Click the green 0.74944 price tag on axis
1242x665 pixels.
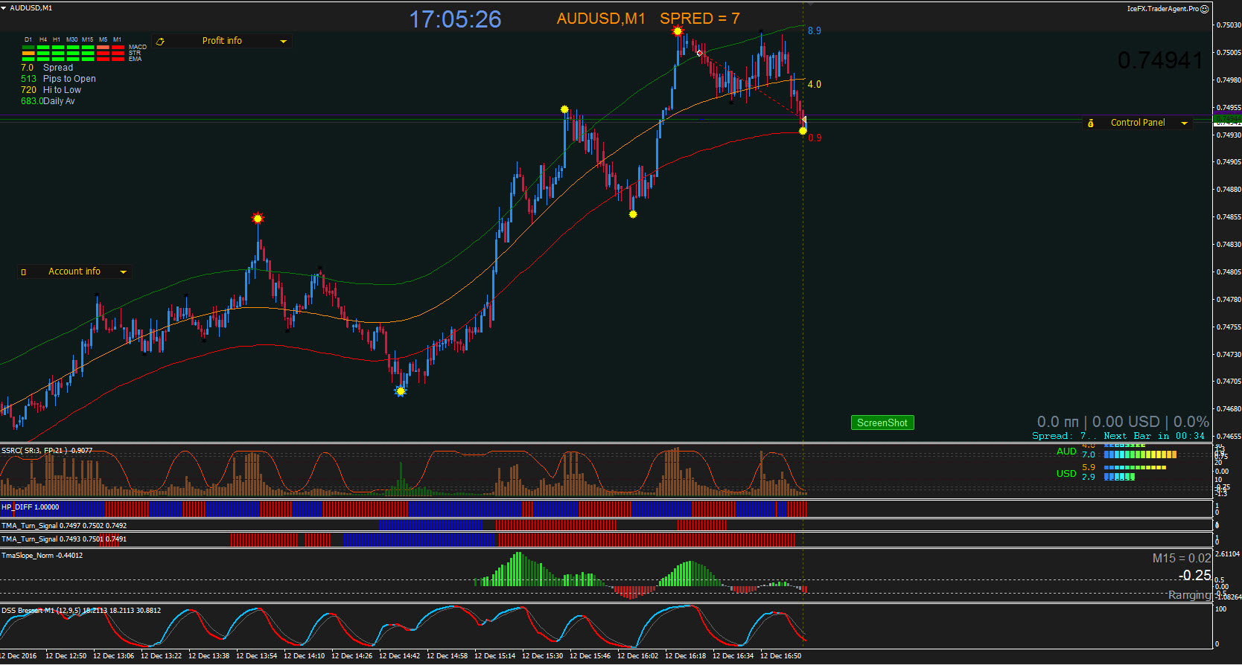coord(1227,118)
